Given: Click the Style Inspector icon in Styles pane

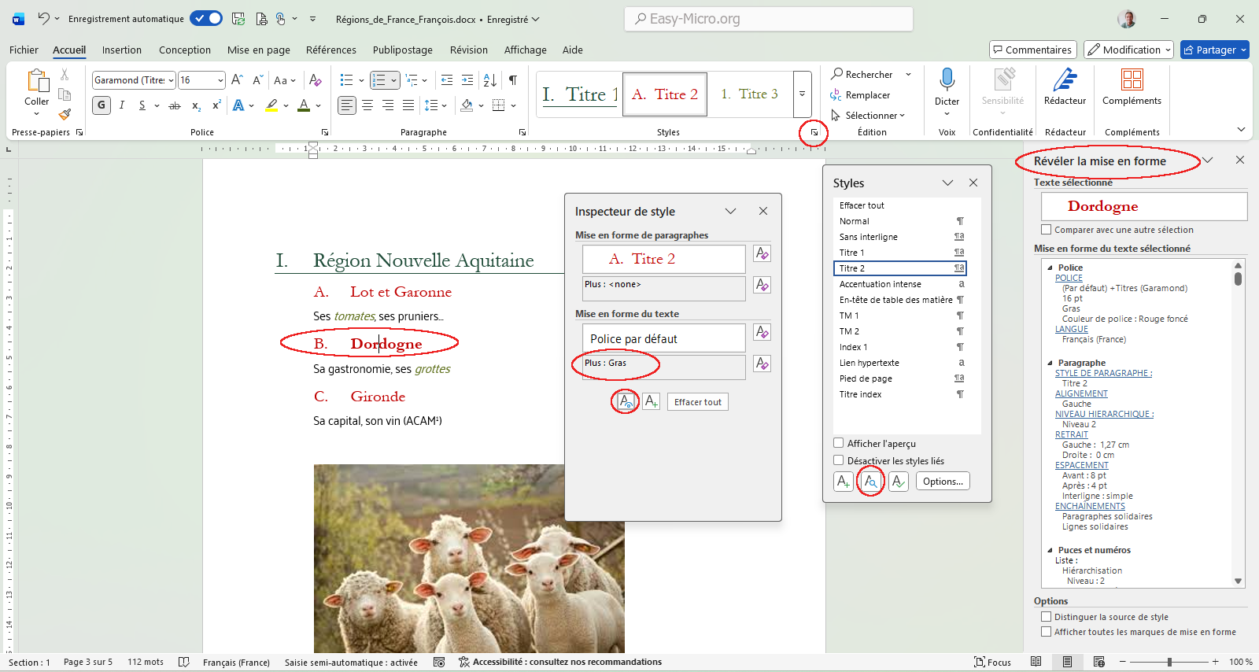Looking at the screenshot, I should [870, 482].
